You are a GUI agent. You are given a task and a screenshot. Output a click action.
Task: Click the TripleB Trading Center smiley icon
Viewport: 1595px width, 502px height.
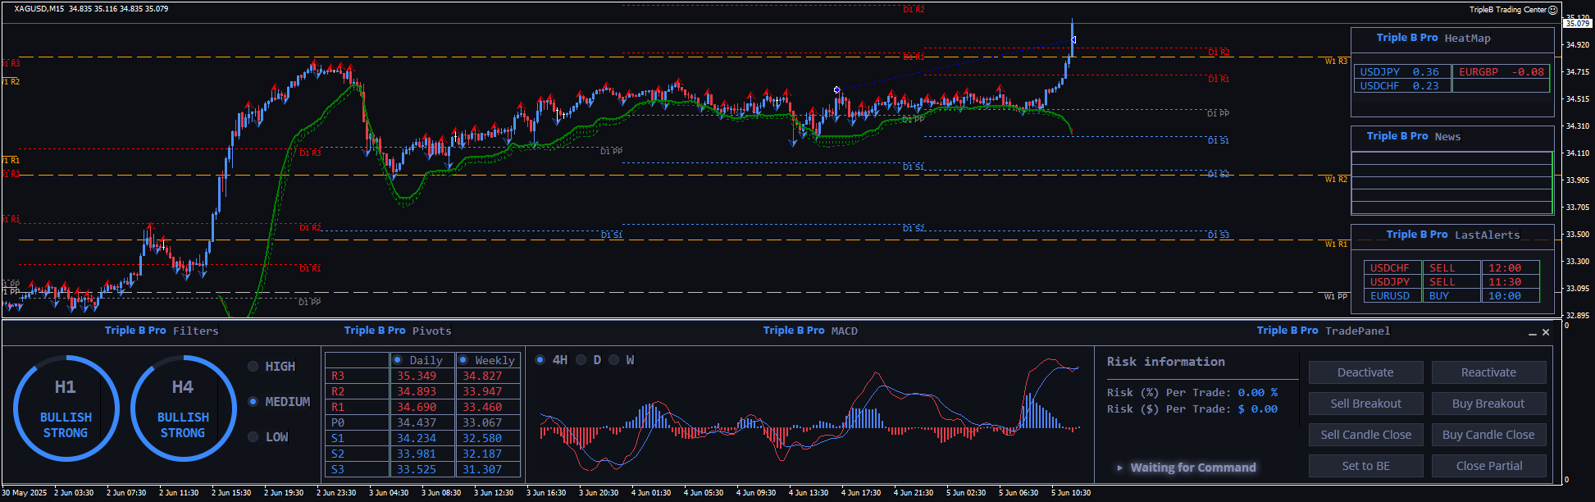coord(1552,10)
